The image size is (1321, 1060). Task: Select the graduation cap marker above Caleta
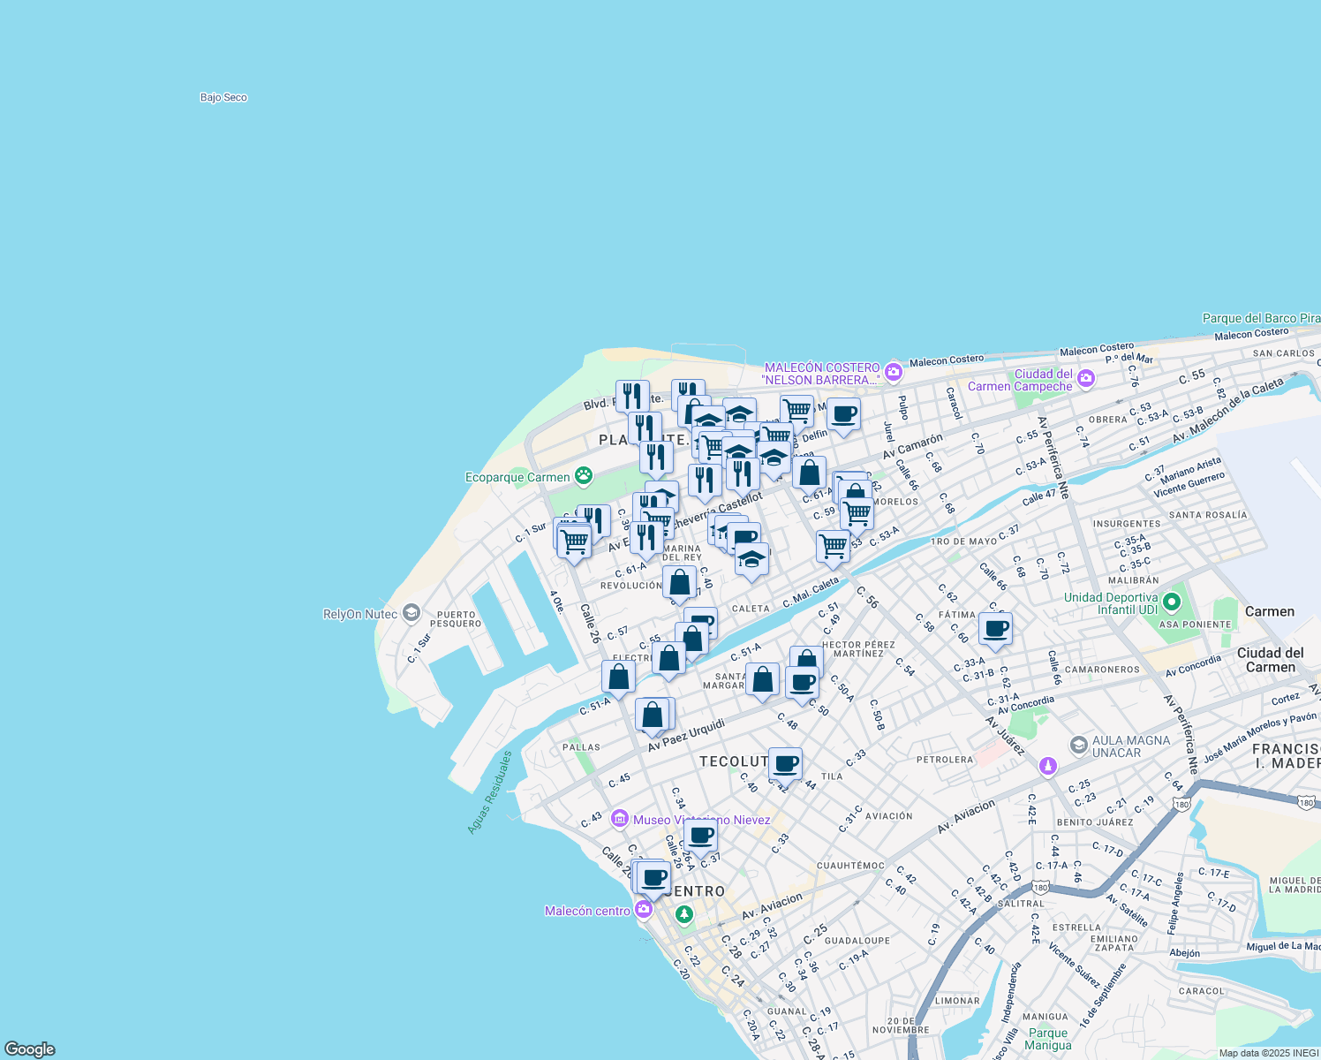pos(751,561)
